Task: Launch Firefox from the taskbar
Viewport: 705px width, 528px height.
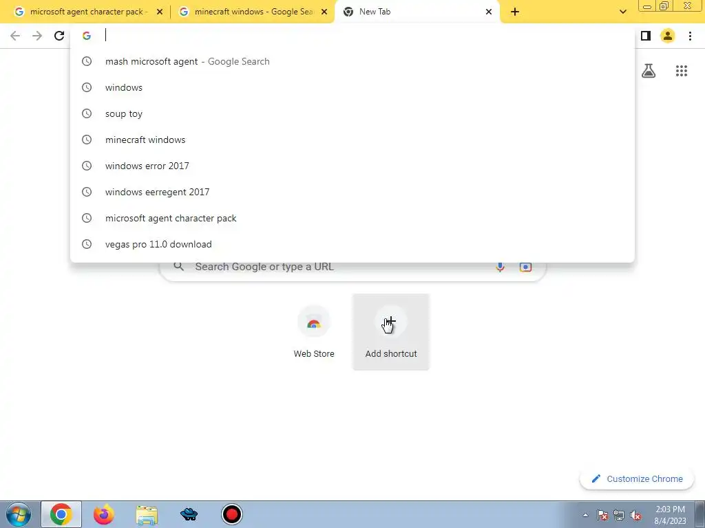Action: tap(104, 514)
